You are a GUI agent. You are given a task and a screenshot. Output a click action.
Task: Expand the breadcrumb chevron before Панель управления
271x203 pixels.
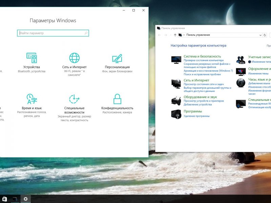[x=184, y=35]
